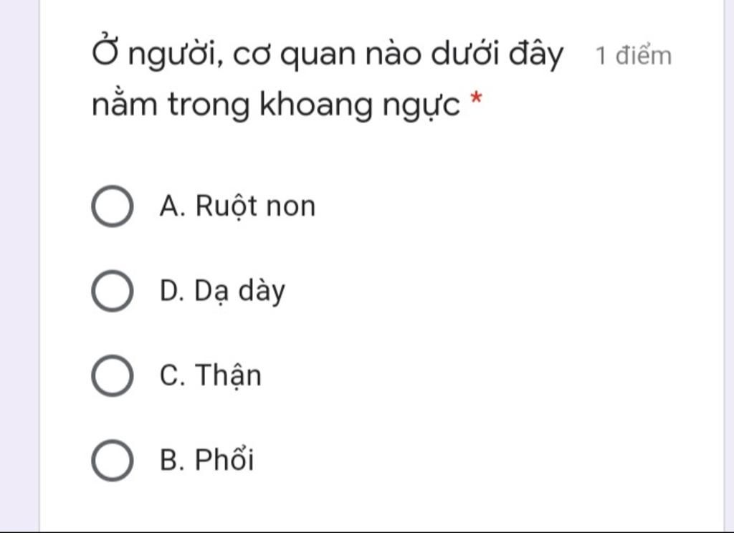
Task: Select the radio button for A. Ruột non
Action: pyautogui.click(x=113, y=206)
